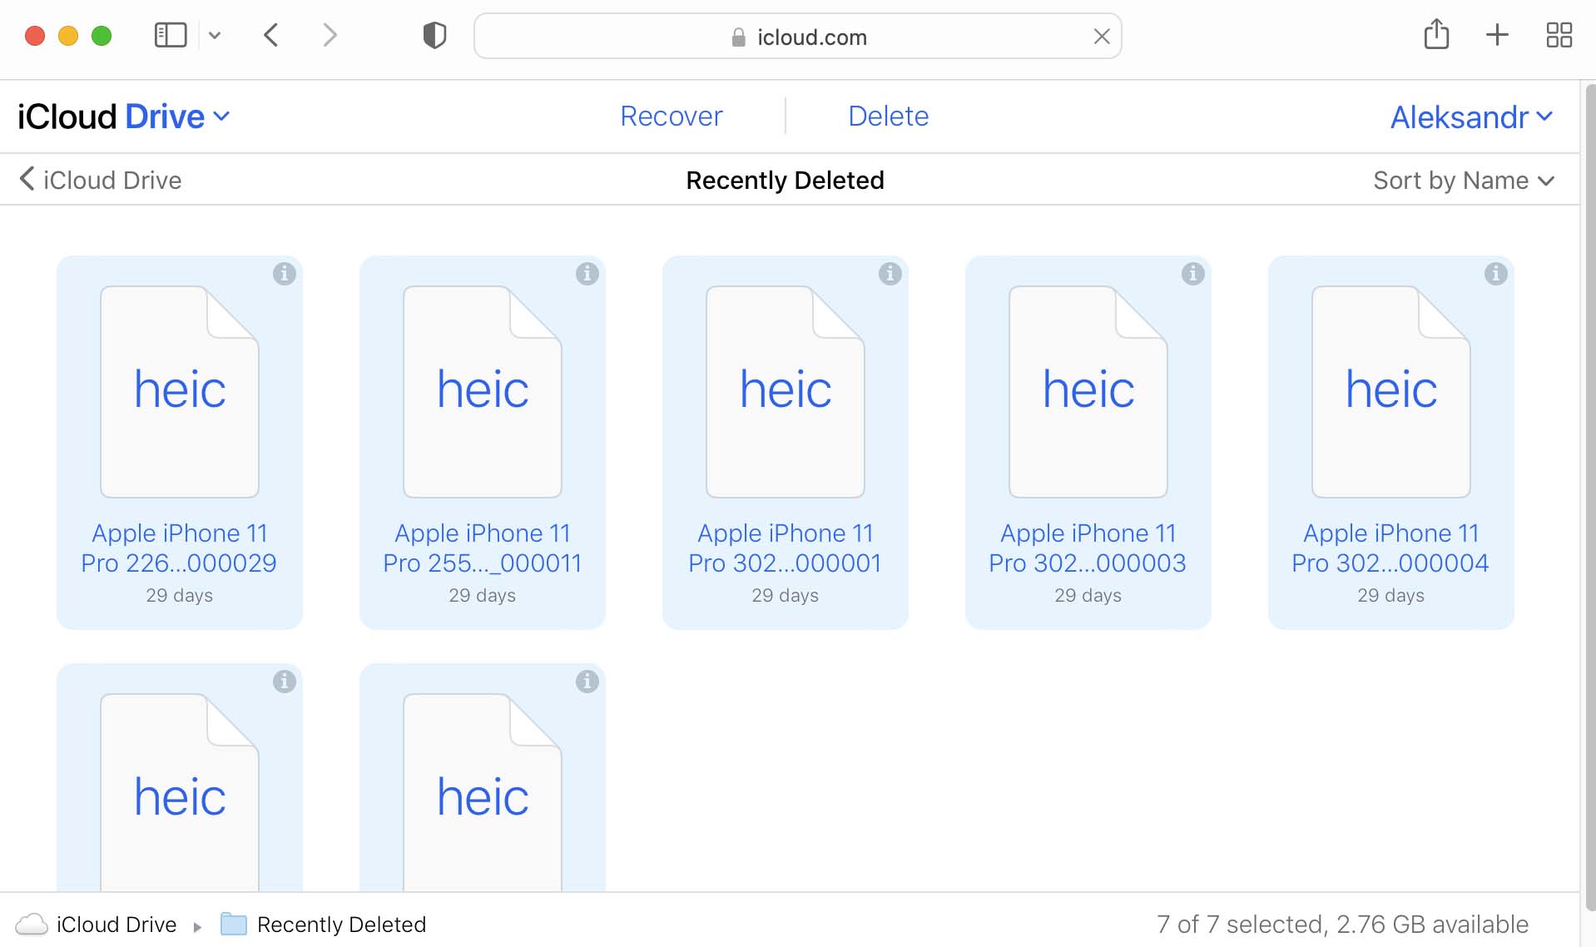This screenshot has width=1596, height=947.
Task: Select heic file thumbnail Pro 302...000004
Action: (1391, 392)
